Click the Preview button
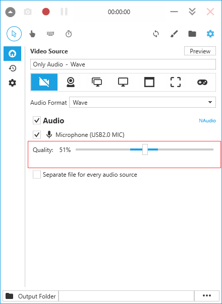Image resolution: width=222 pixels, height=304 pixels. pos(200,51)
